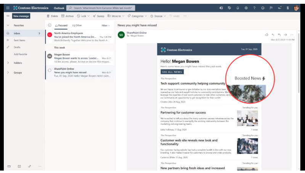Image resolution: width=305 pixels, height=173 pixels.
Task: Like the message with thumbs-up icon
Action: [x=266, y=35]
